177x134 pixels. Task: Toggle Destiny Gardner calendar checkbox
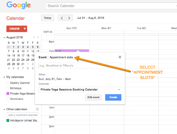pyautogui.click(x=8, y=83)
